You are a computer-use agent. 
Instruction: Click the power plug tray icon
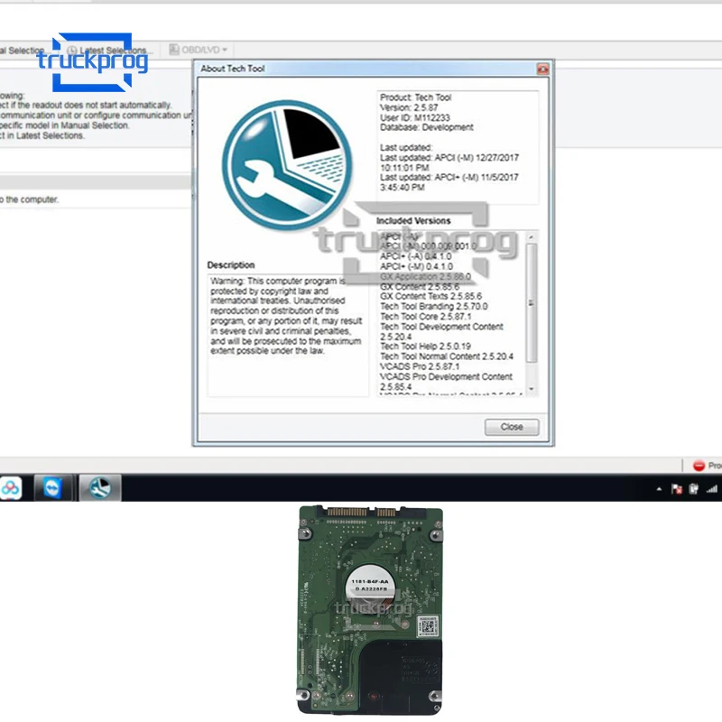click(x=693, y=488)
